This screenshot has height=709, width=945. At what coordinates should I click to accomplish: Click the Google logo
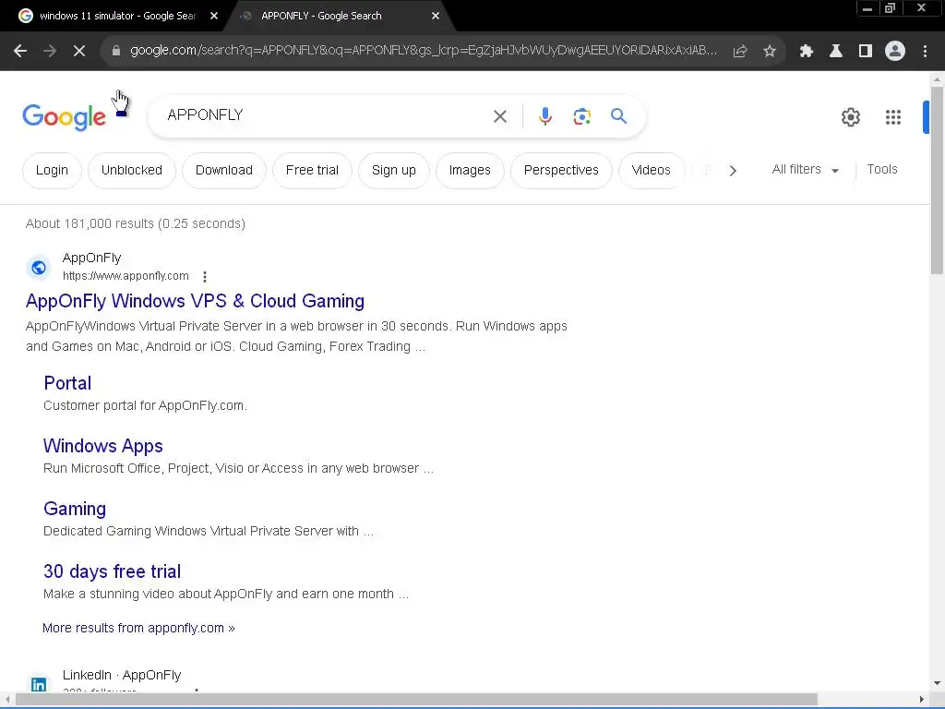[x=64, y=117]
